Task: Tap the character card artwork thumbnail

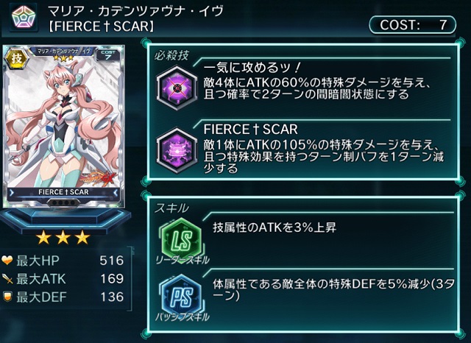Action: pyautogui.click(x=63, y=126)
